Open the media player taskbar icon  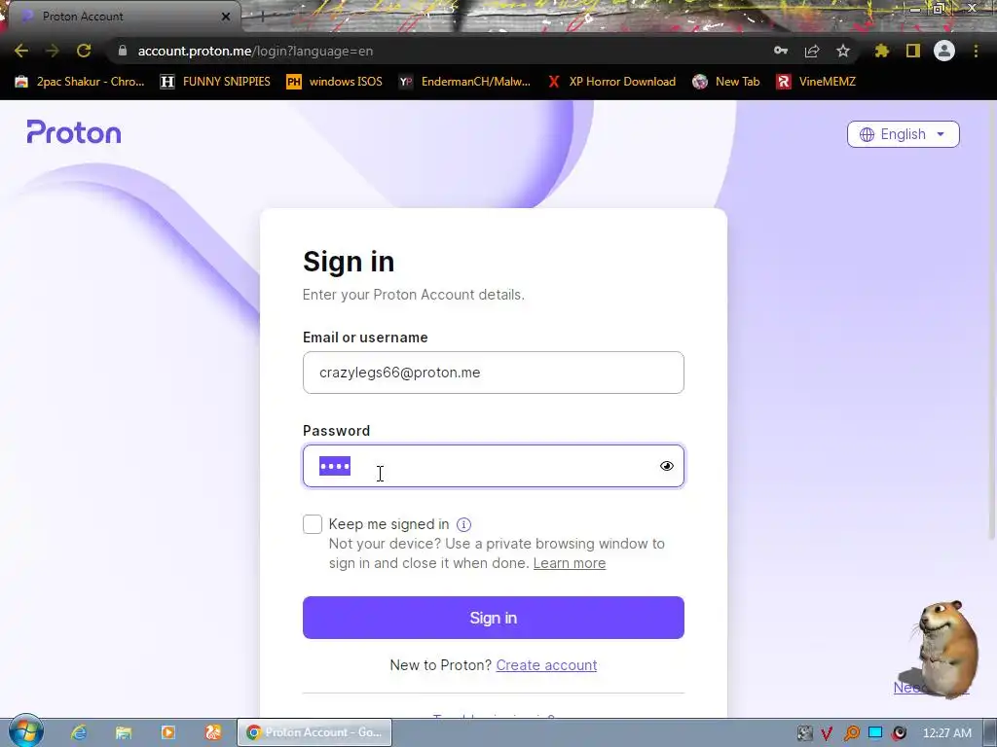pyautogui.click(x=167, y=732)
